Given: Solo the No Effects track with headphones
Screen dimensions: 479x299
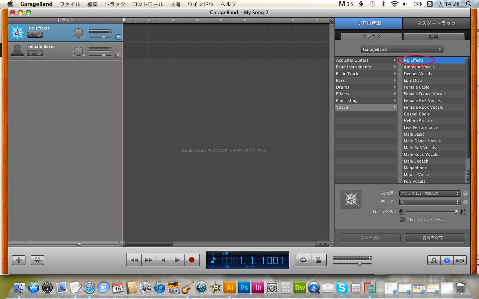Looking at the screenshot, I should click(x=39, y=35).
